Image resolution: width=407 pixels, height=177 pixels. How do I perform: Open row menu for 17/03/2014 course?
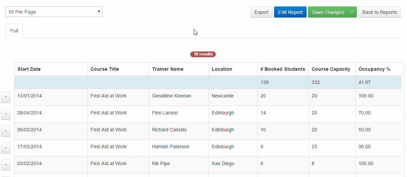pyautogui.click(x=6, y=148)
